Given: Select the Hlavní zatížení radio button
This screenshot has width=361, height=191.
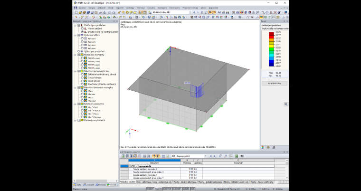Looking at the screenshot, I should [x=82, y=29].
